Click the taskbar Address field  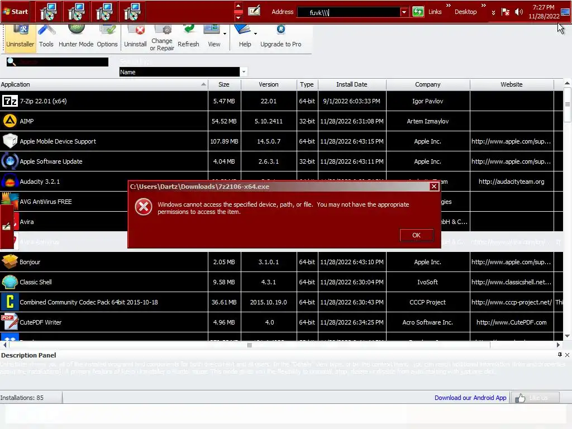[349, 12]
